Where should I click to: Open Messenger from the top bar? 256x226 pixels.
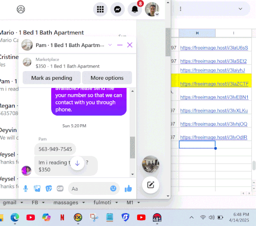pyautogui.click(x=118, y=9)
